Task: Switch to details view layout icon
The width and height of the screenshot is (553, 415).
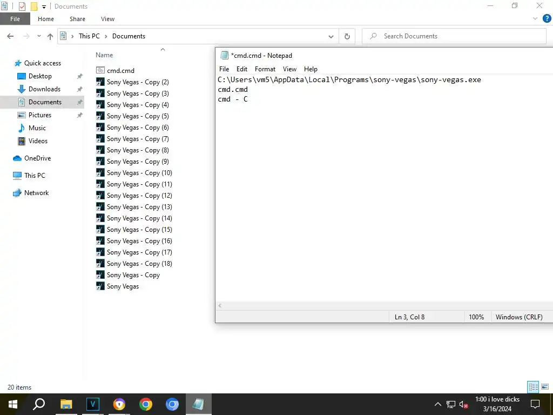Action: click(533, 387)
